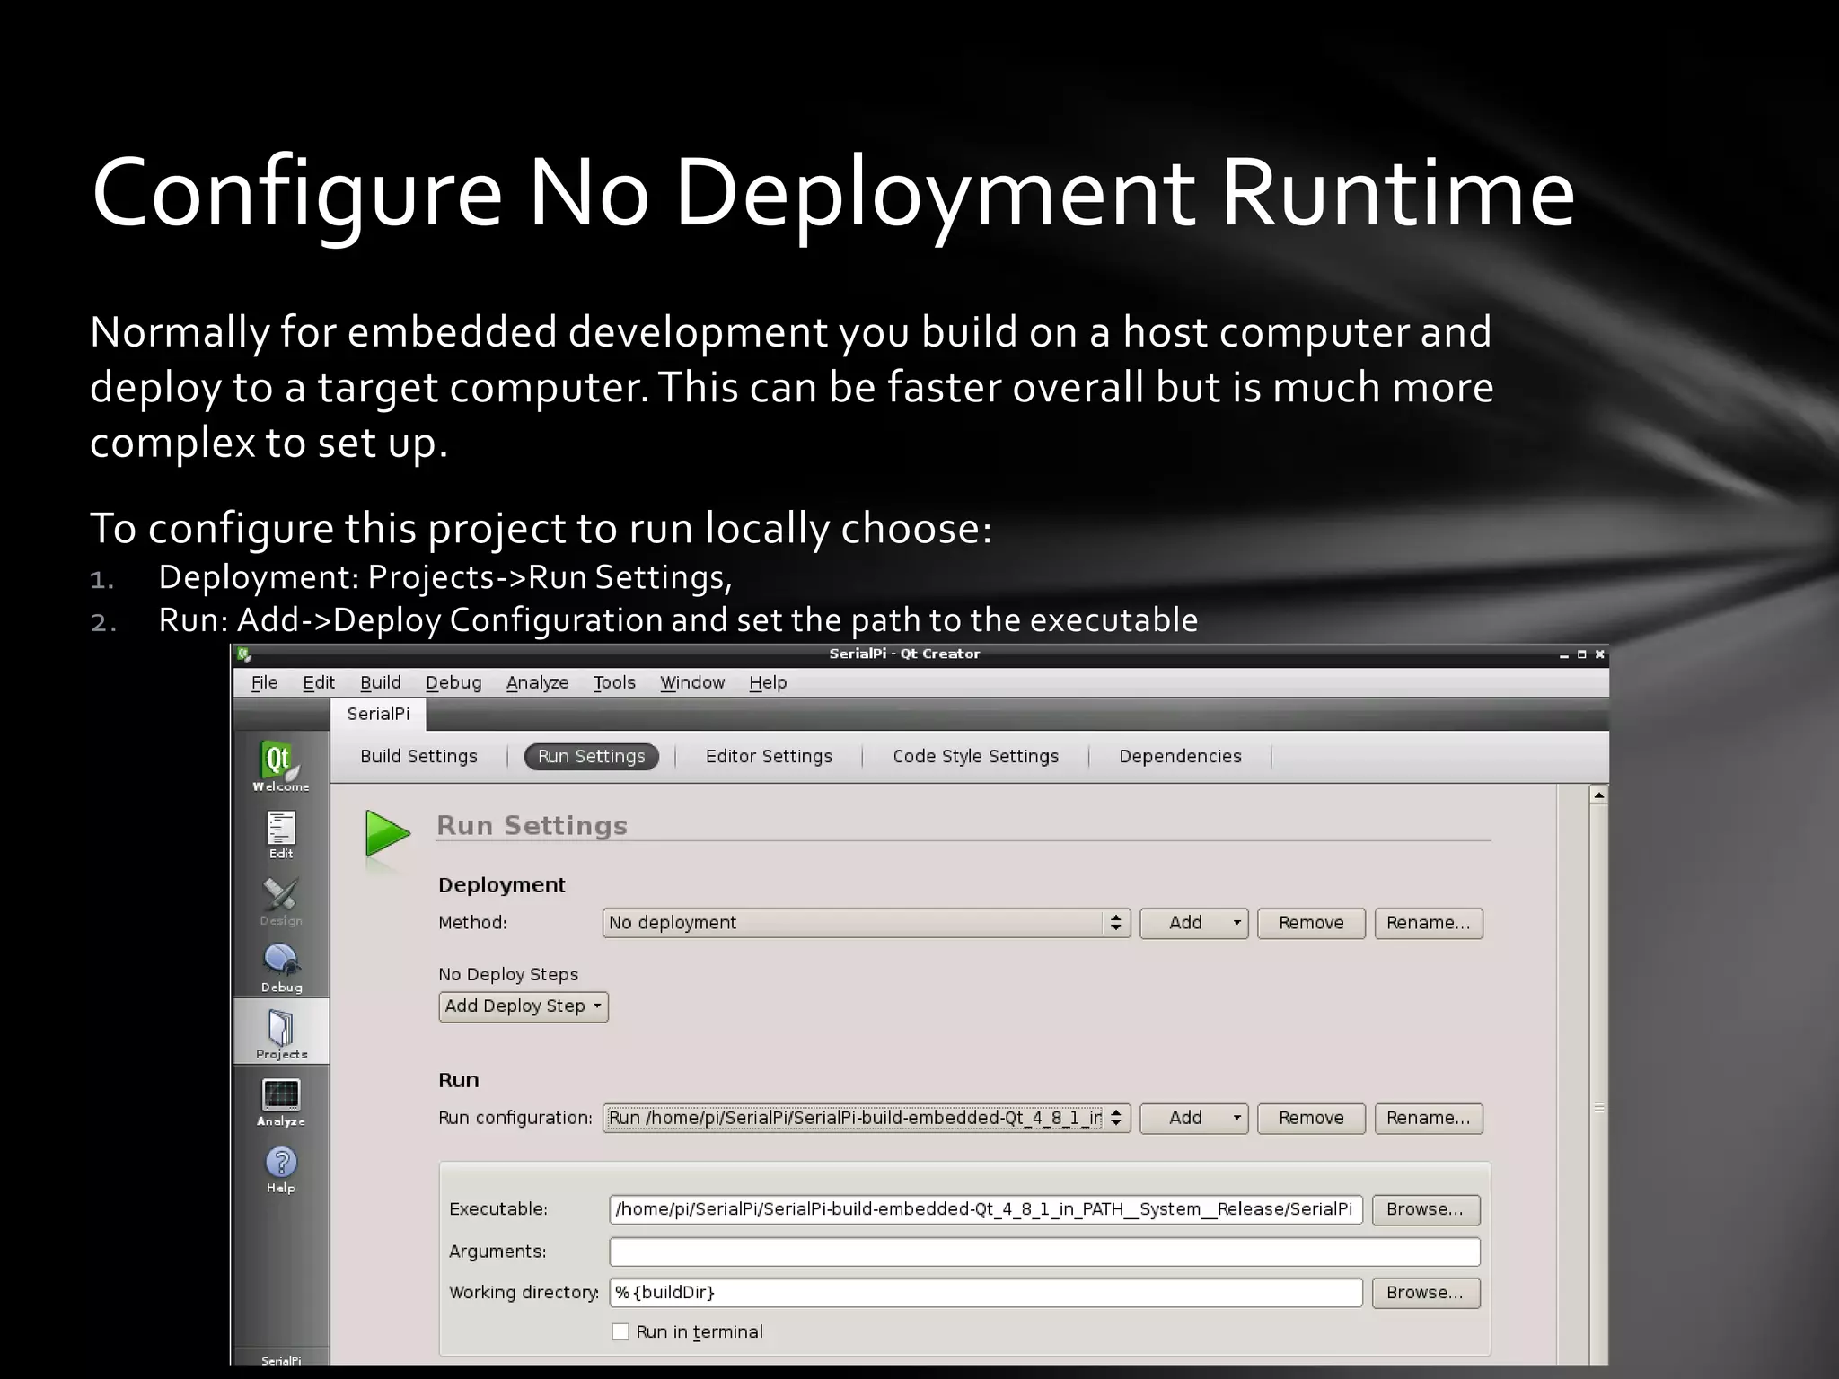Switch to Edit mode icon
The width and height of the screenshot is (1839, 1379).
281,835
